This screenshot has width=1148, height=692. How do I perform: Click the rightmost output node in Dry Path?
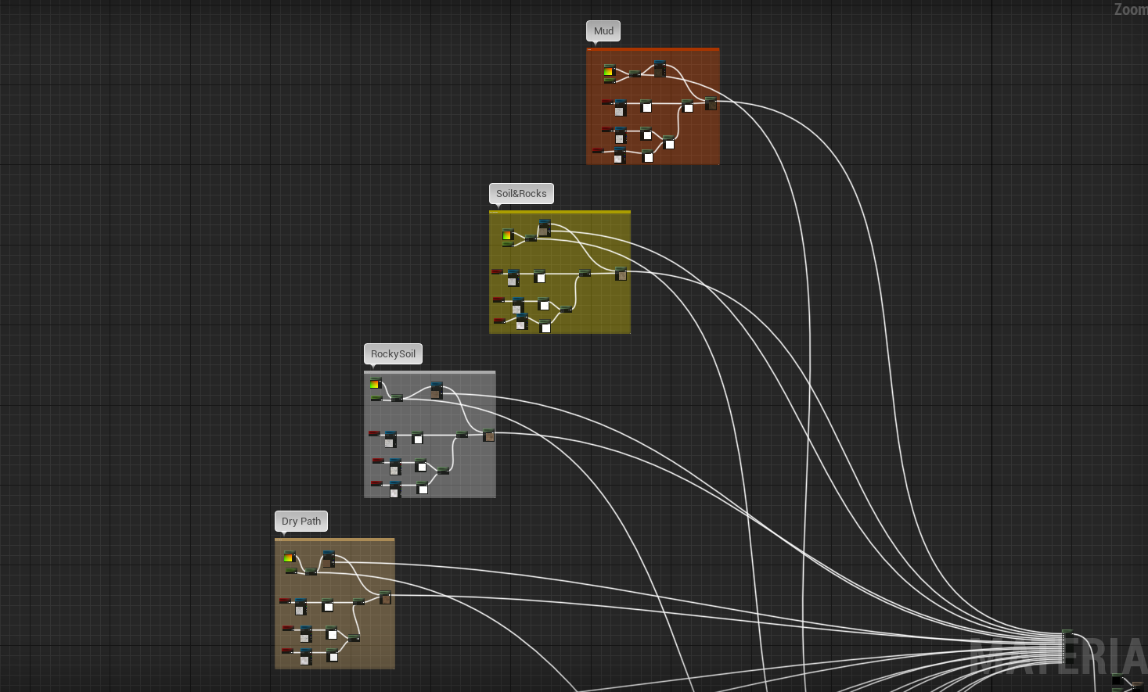pyautogui.click(x=385, y=598)
